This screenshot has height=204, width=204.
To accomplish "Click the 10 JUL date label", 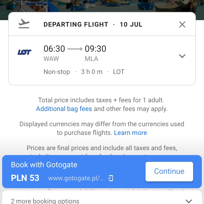I will click(131, 24).
